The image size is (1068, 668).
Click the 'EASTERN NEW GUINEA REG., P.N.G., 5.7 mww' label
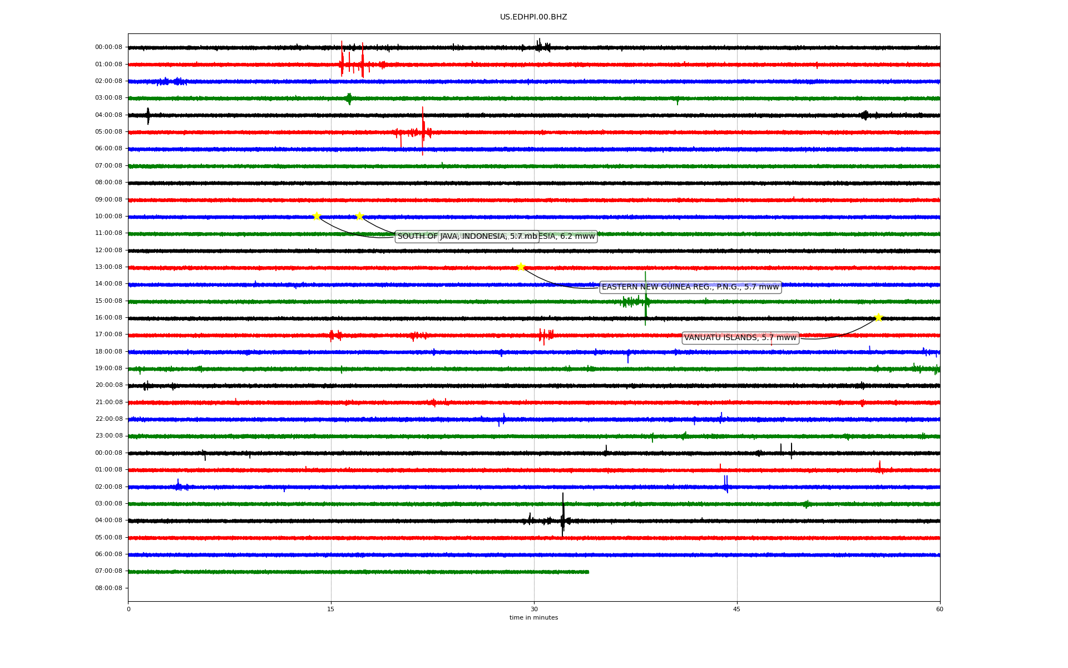690,287
